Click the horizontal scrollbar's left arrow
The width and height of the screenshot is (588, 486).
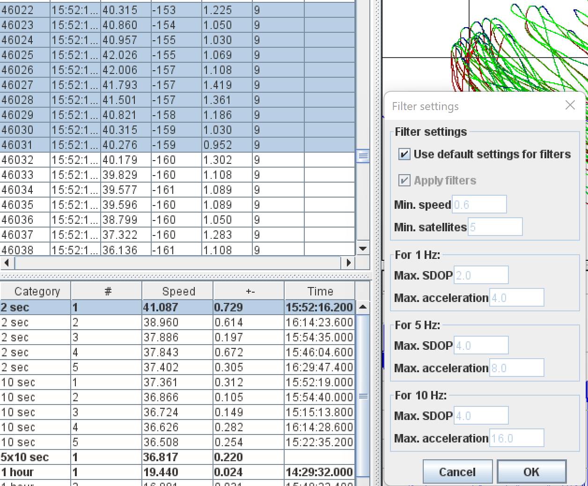[7, 263]
